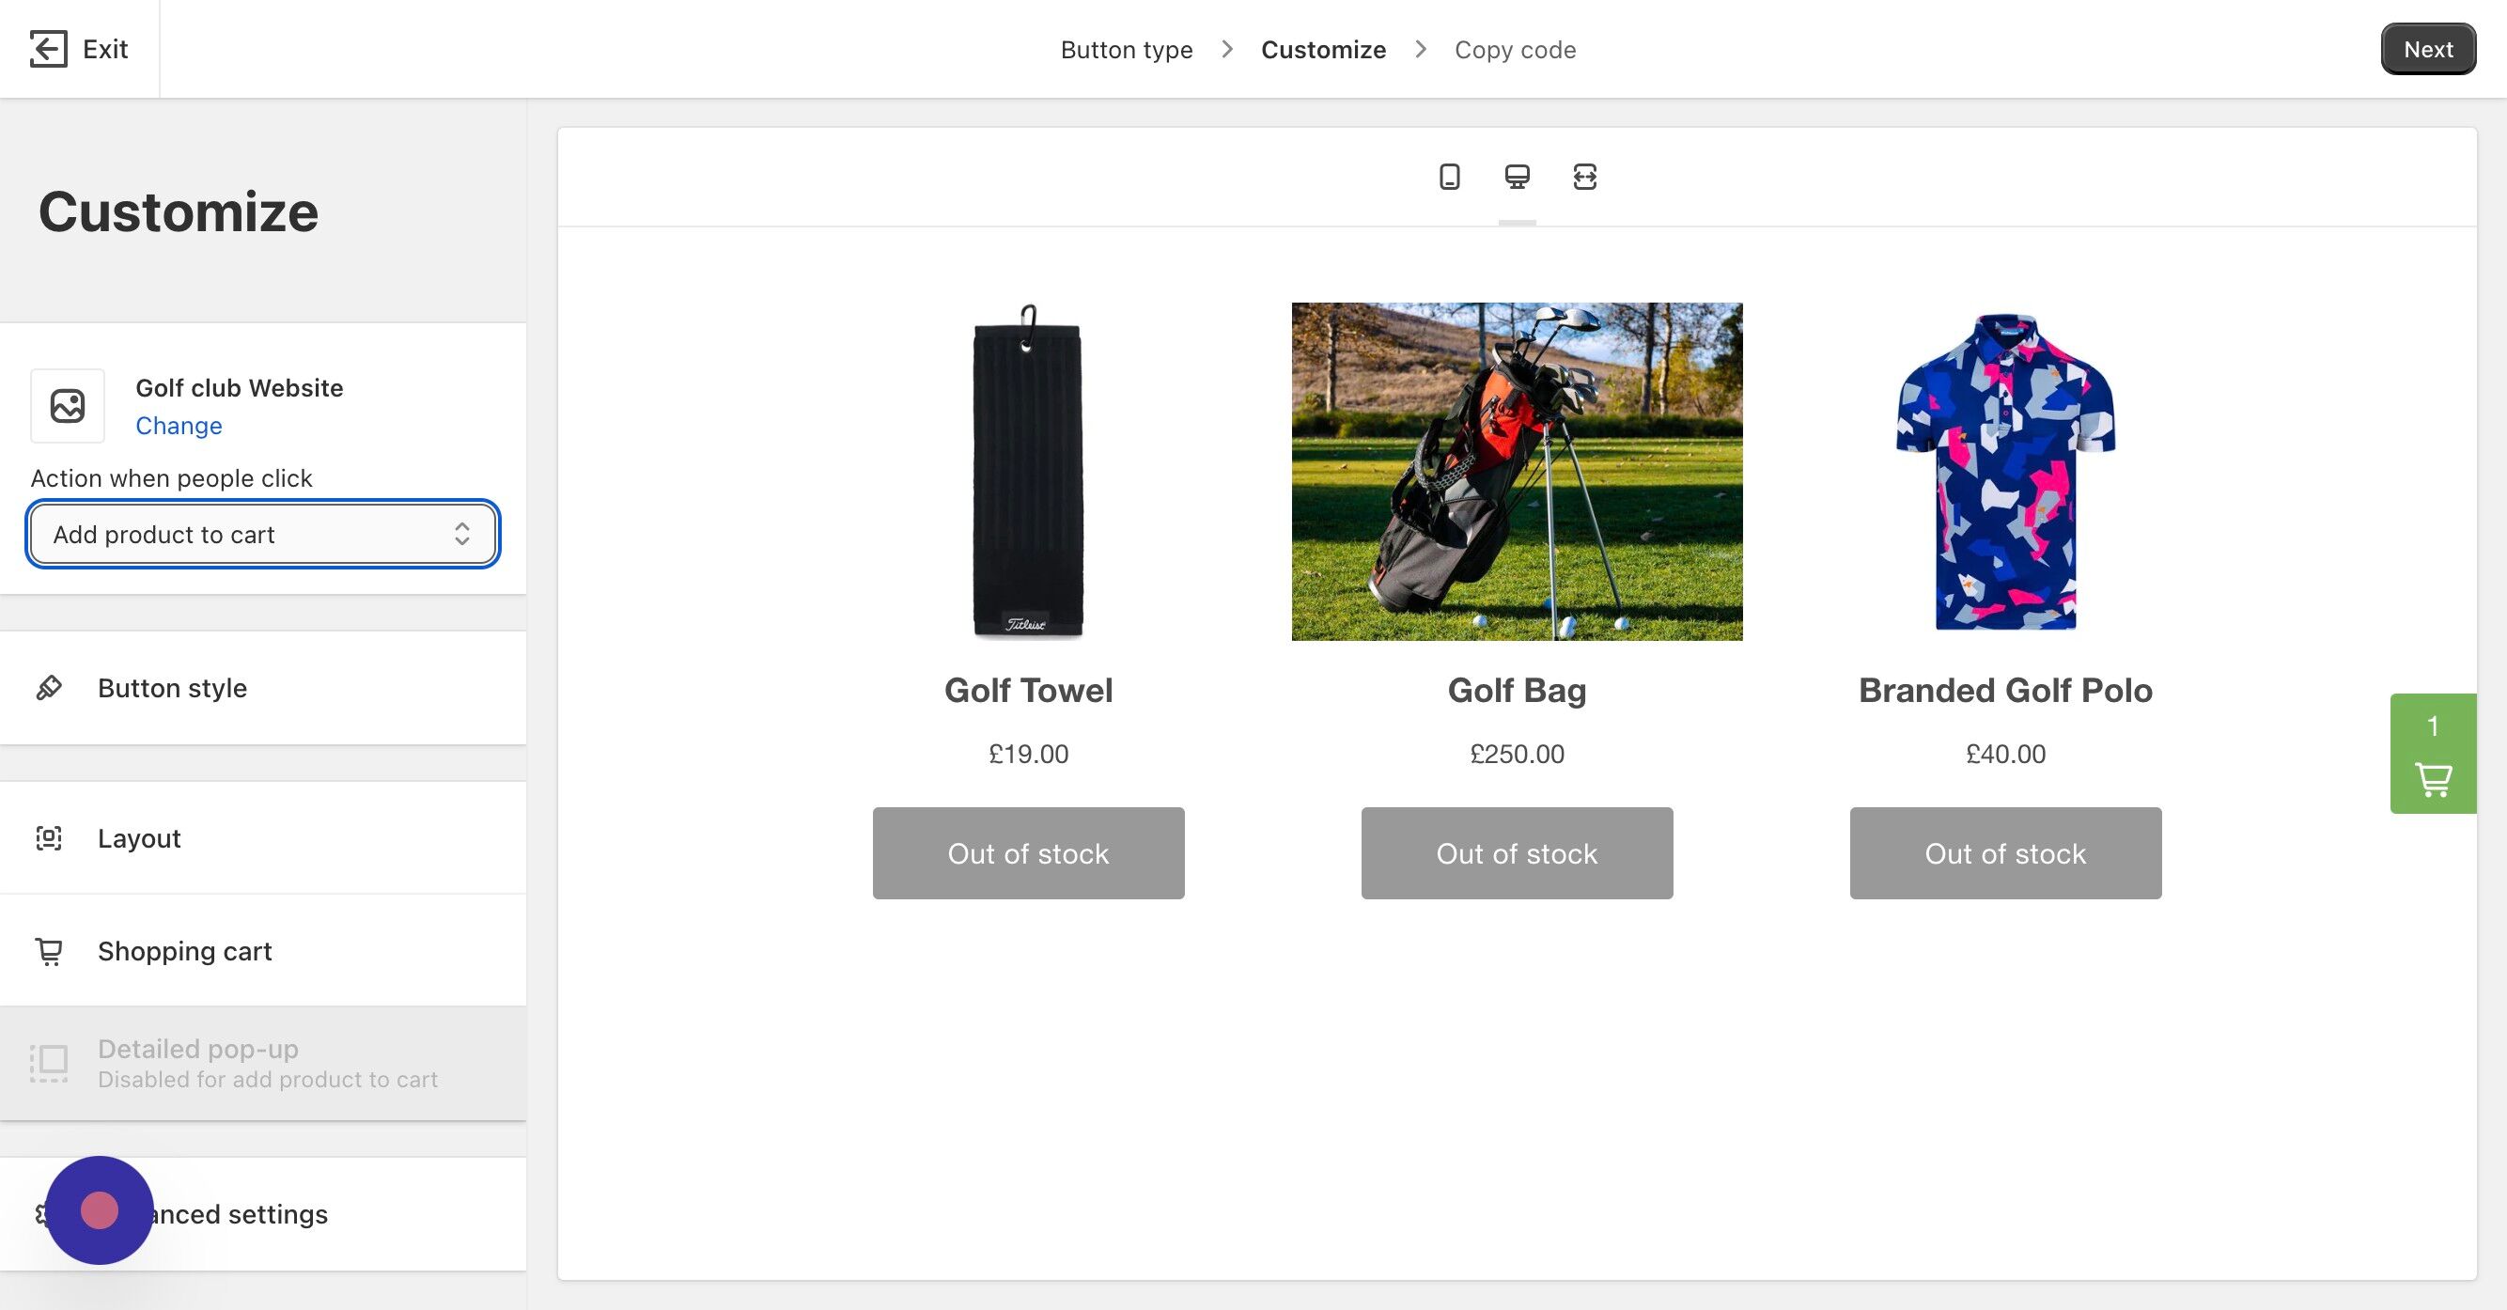The width and height of the screenshot is (2507, 1310).
Task: Click the Branded Golf Polo image
Action: (x=2005, y=471)
